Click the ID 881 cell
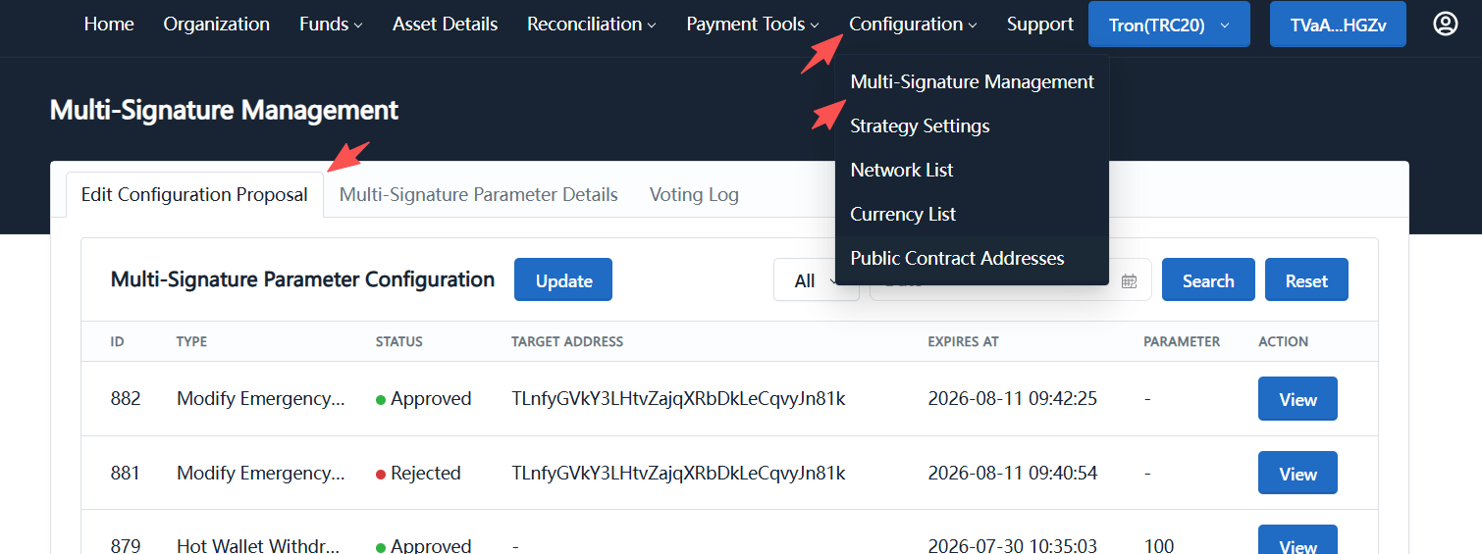 [x=126, y=474]
